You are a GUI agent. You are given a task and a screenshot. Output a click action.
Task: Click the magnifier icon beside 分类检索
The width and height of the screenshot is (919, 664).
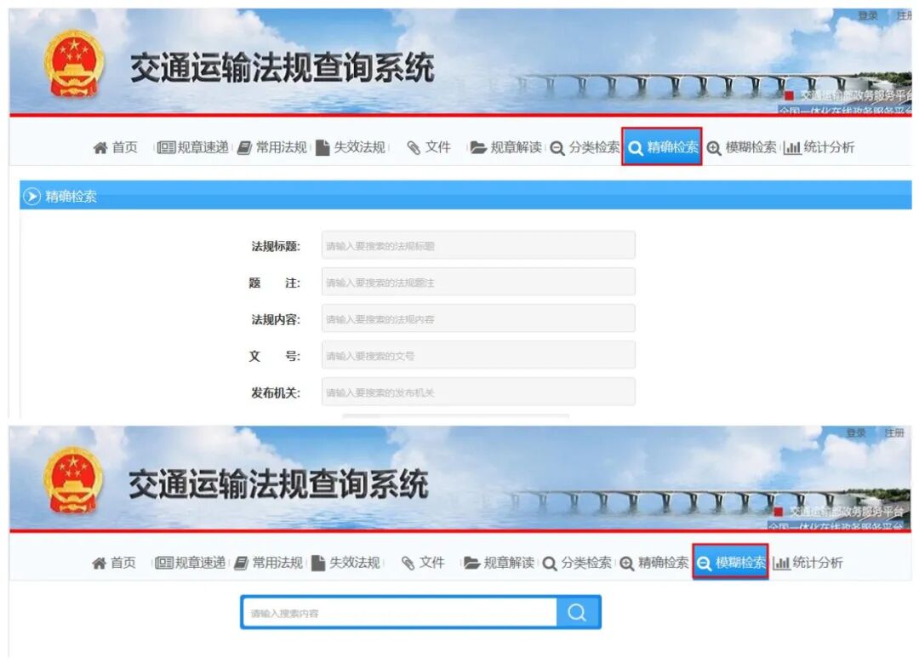[555, 146]
